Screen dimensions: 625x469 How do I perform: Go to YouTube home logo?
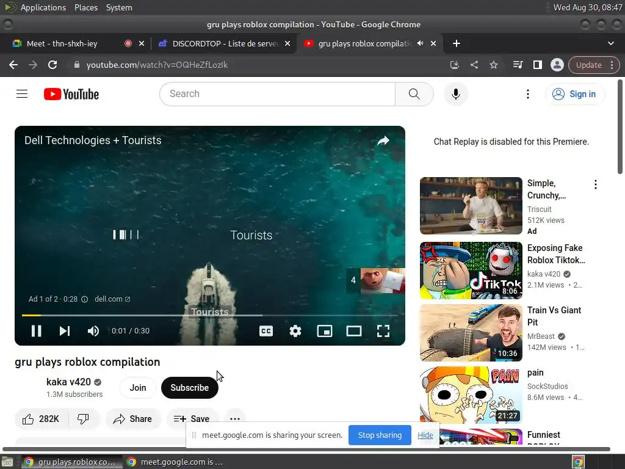71,94
